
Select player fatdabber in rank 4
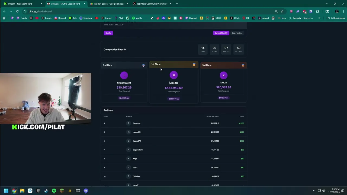[137, 123]
